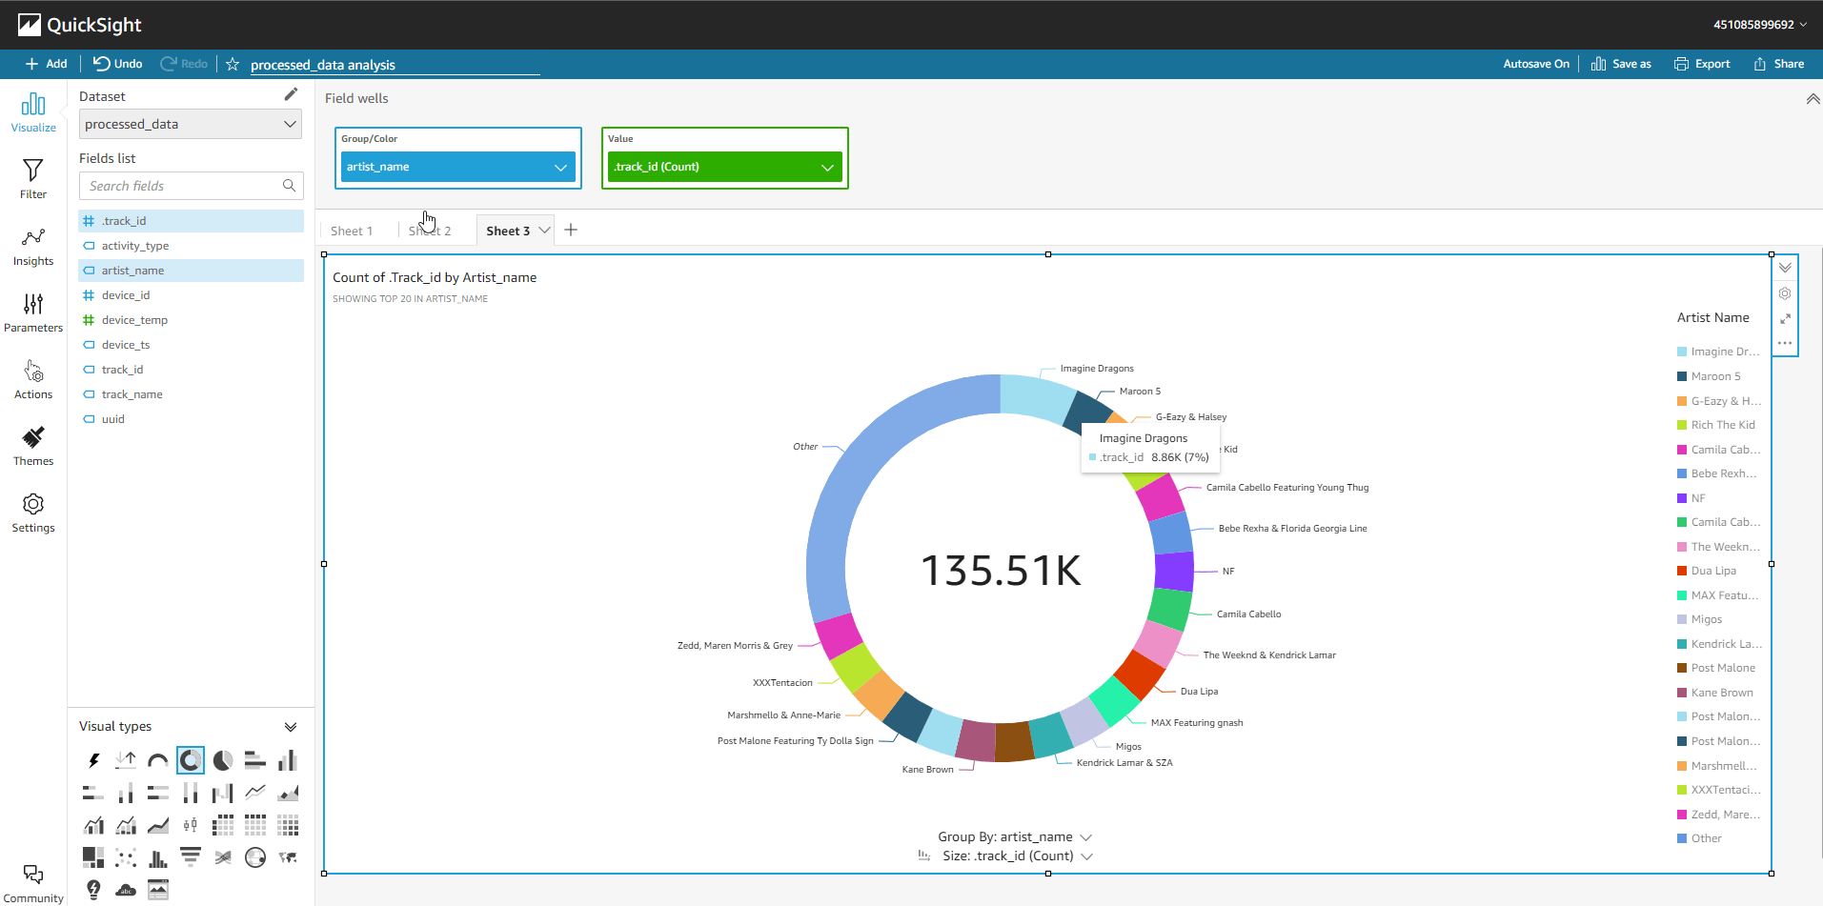This screenshot has width=1823, height=906.
Task: Open analysis Settings in sidebar
Action: pos(33,513)
